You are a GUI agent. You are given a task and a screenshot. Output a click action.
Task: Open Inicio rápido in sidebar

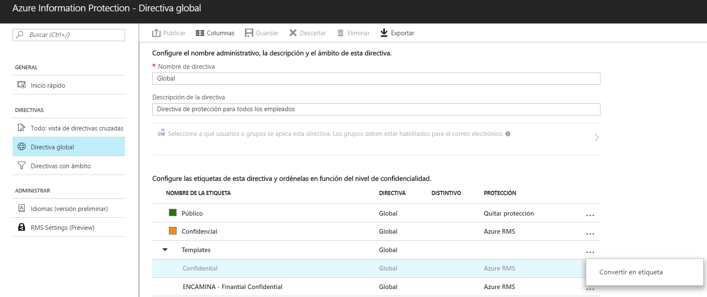pos(69,85)
